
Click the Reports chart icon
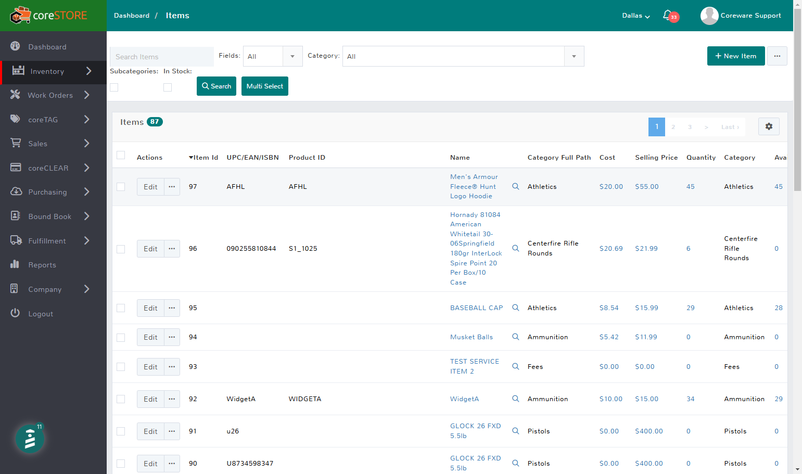click(x=15, y=264)
